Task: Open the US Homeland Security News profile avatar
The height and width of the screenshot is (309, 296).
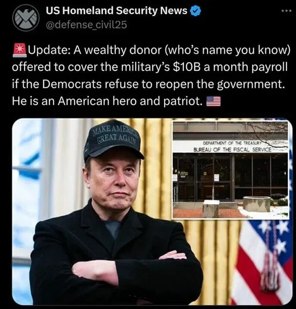Action: (26, 18)
